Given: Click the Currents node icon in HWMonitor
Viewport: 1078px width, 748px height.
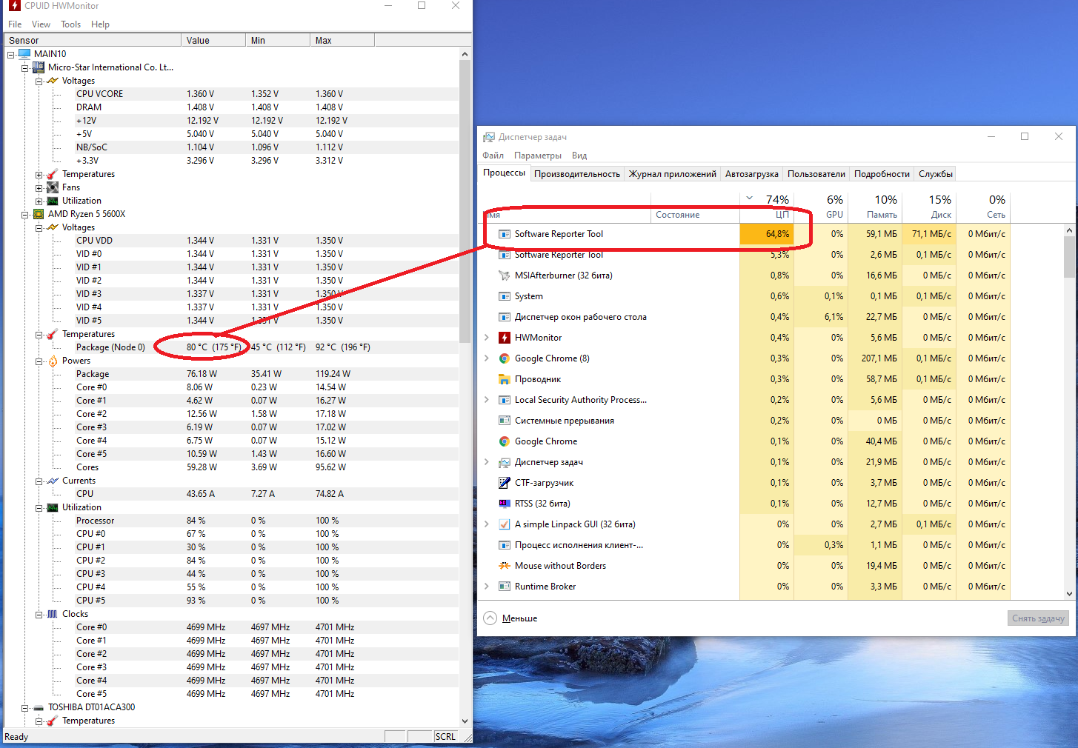Looking at the screenshot, I should pyautogui.click(x=53, y=481).
